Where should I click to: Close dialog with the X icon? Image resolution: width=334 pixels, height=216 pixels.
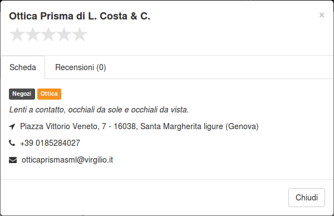click(x=322, y=15)
